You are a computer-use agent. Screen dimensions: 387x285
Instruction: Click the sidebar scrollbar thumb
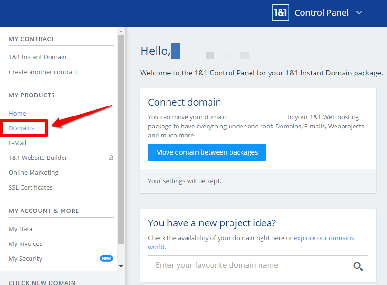(121, 139)
